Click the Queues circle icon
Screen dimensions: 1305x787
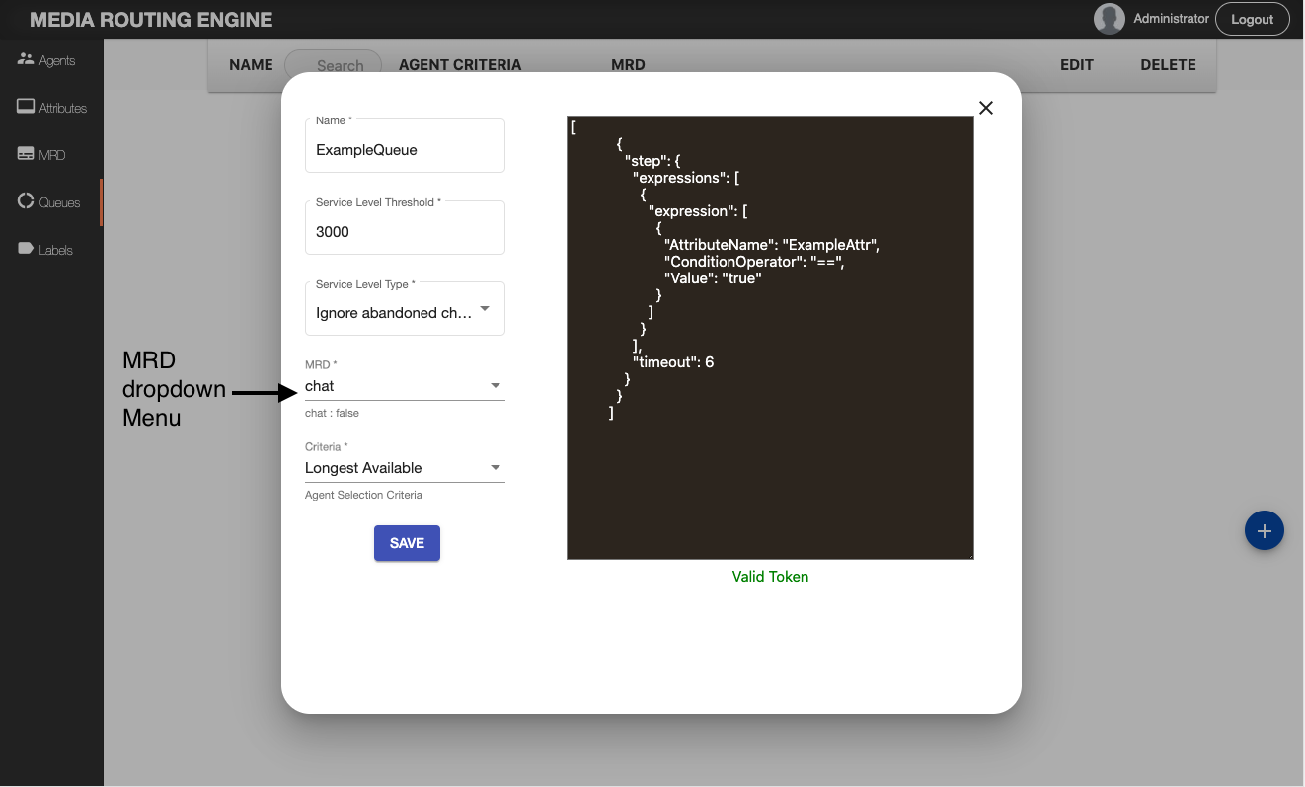point(26,201)
